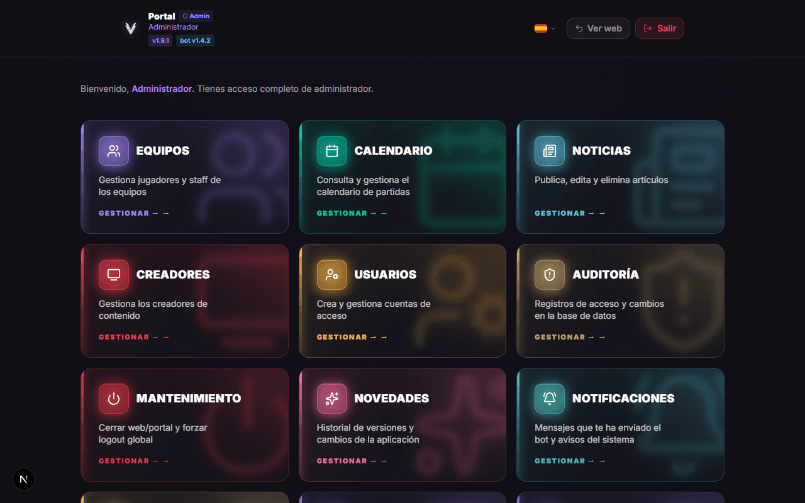Screen dimensions: 805x503
Task: Click text 'Registros de acceso y cambios'
Action: point(599,304)
